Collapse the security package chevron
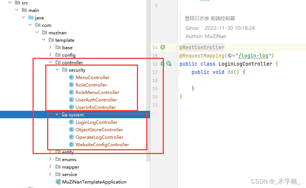The width and height of the screenshot is (306, 188). pyautogui.click(x=57, y=69)
